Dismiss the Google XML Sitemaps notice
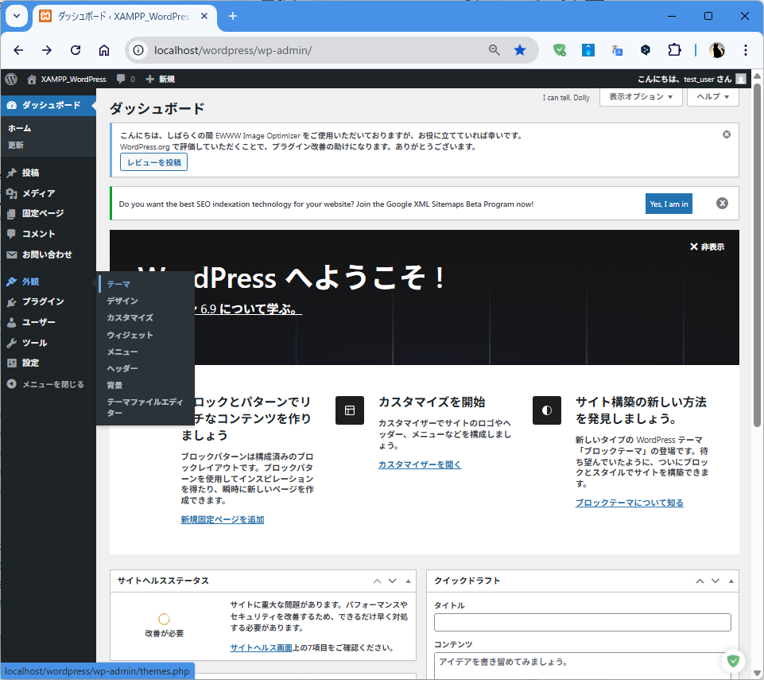 tap(722, 204)
